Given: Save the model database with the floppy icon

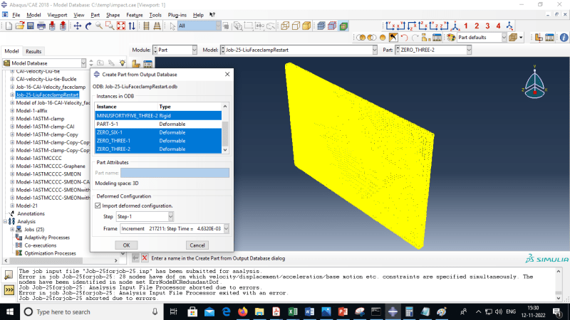Looking at the screenshot, I should coord(30,26).
